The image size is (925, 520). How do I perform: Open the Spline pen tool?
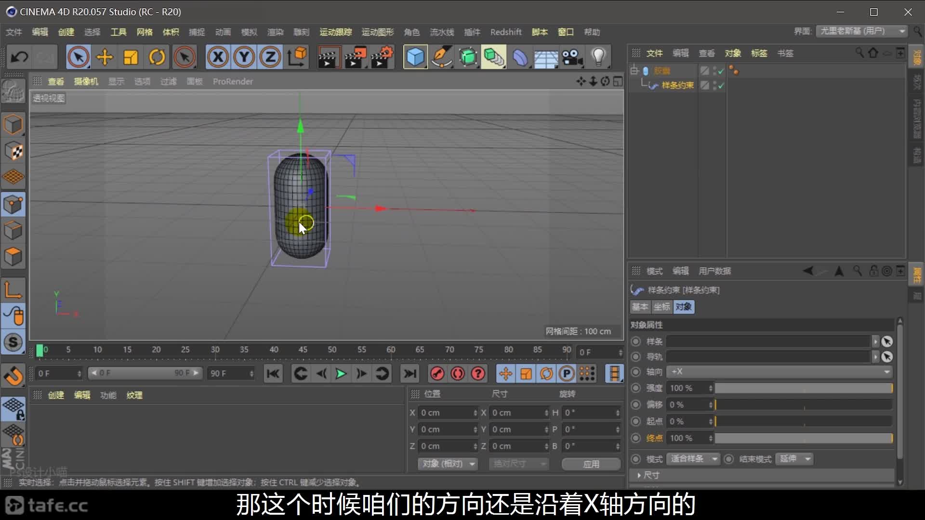point(441,57)
